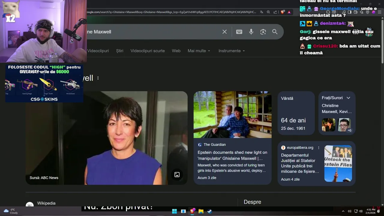Open Brave Shields lion icon
Viewport: 384px width, 216px height.
tap(283, 12)
